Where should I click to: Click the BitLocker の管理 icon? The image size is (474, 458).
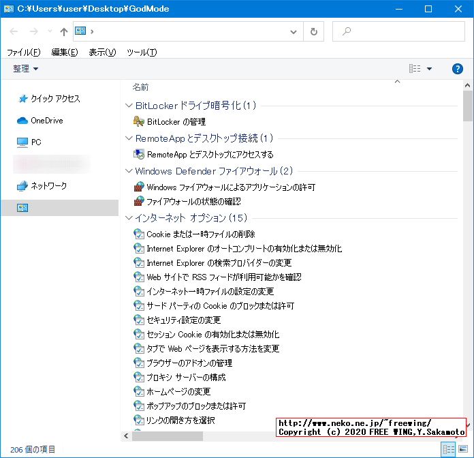139,121
